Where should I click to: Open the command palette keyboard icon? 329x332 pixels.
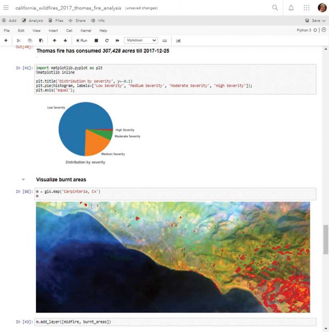coord(164,41)
